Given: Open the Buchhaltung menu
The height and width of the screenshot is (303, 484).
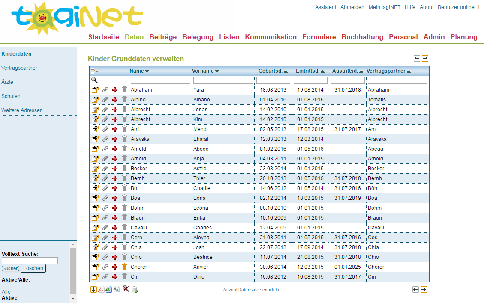Looking at the screenshot, I should (x=362, y=37).
